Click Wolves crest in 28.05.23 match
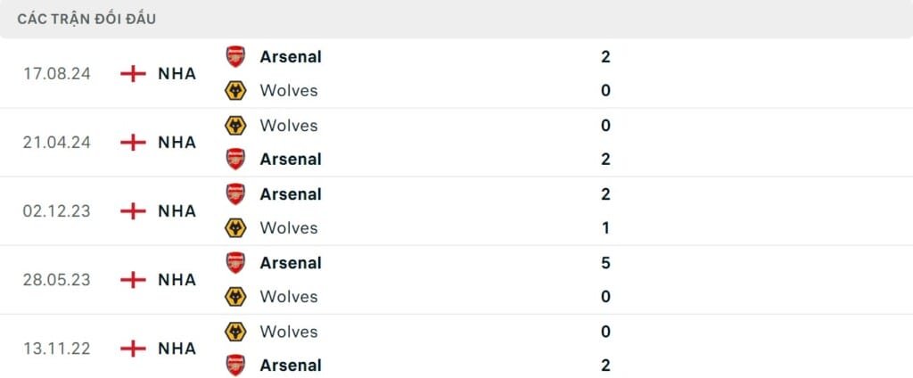 coord(235,297)
